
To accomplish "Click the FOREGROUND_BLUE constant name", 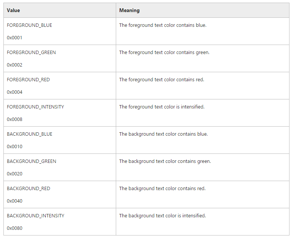I will click(30, 25).
